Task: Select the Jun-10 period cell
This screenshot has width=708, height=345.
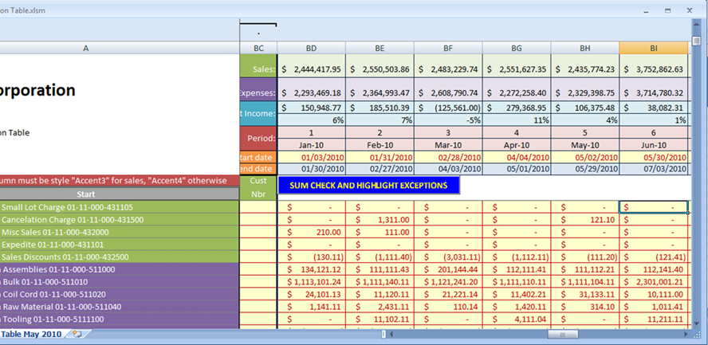Action: pos(653,145)
